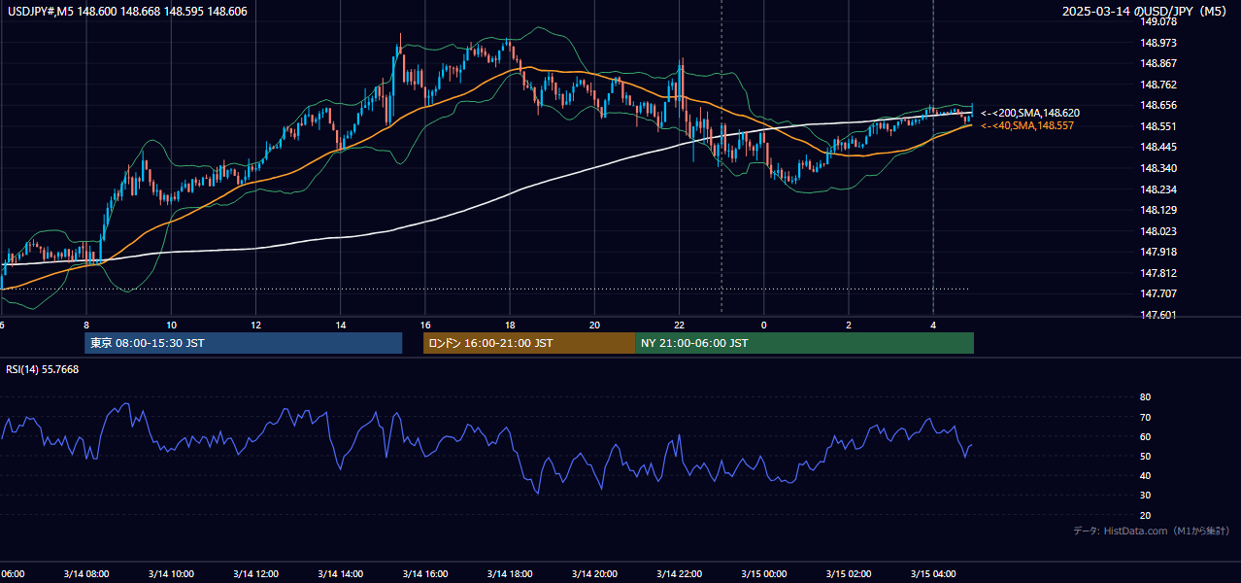Image resolution: width=1241 pixels, height=583 pixels.
Task: Click the 149.078 price axis label
Action: (1158, 21)
